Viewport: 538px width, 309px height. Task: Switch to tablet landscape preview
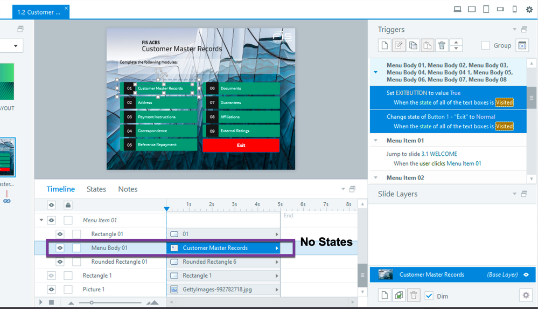(472, 9)
